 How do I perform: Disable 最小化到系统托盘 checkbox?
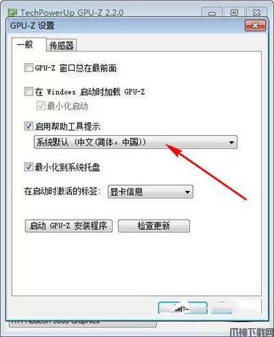(29, 167)
